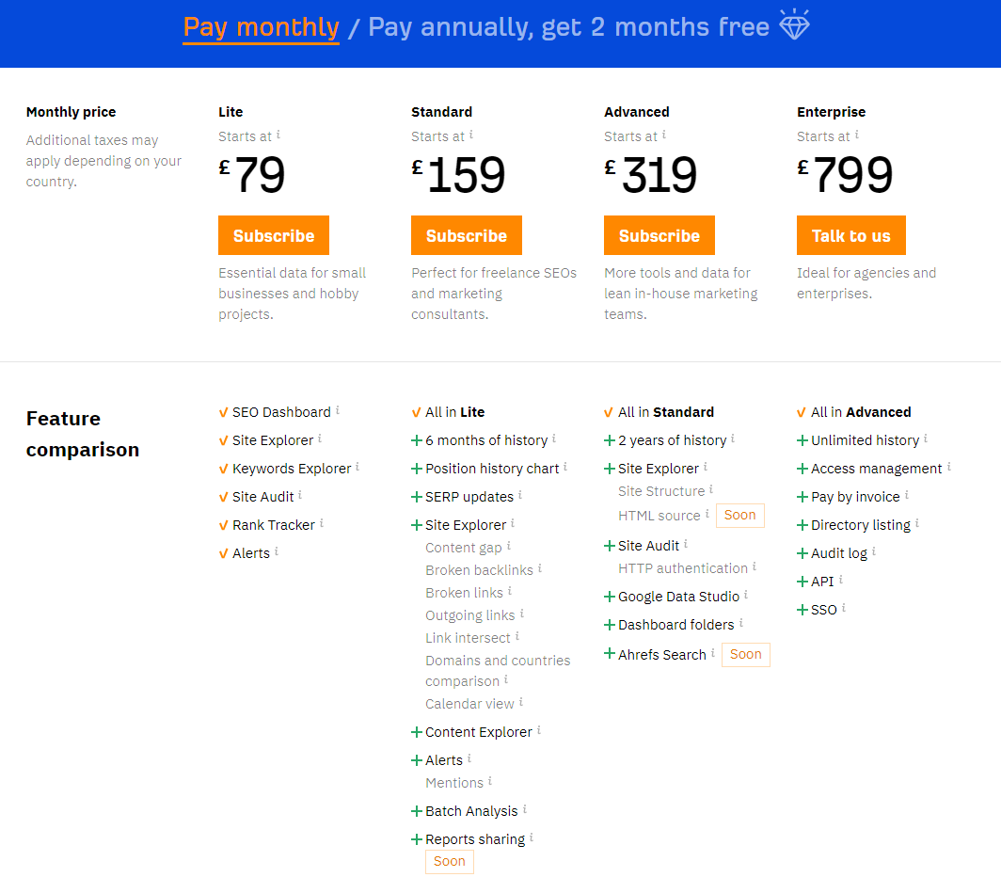Click the Soon badge beside HTML source
The height and width of the screenshot is (893, 1001).
739,515
